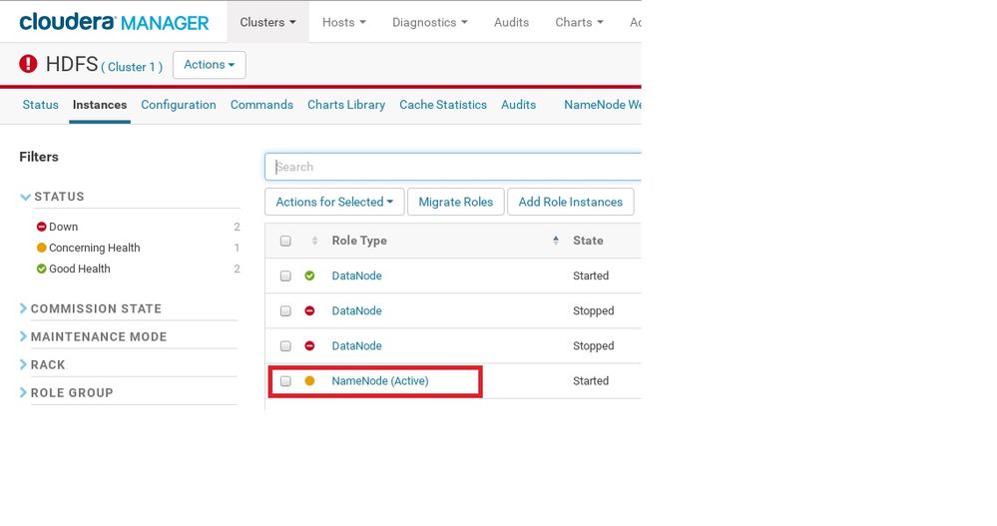Click the green Good Health filter icon
Viewport: 997px width, 526px height.
pyautogui.click(x=42, y=268)
